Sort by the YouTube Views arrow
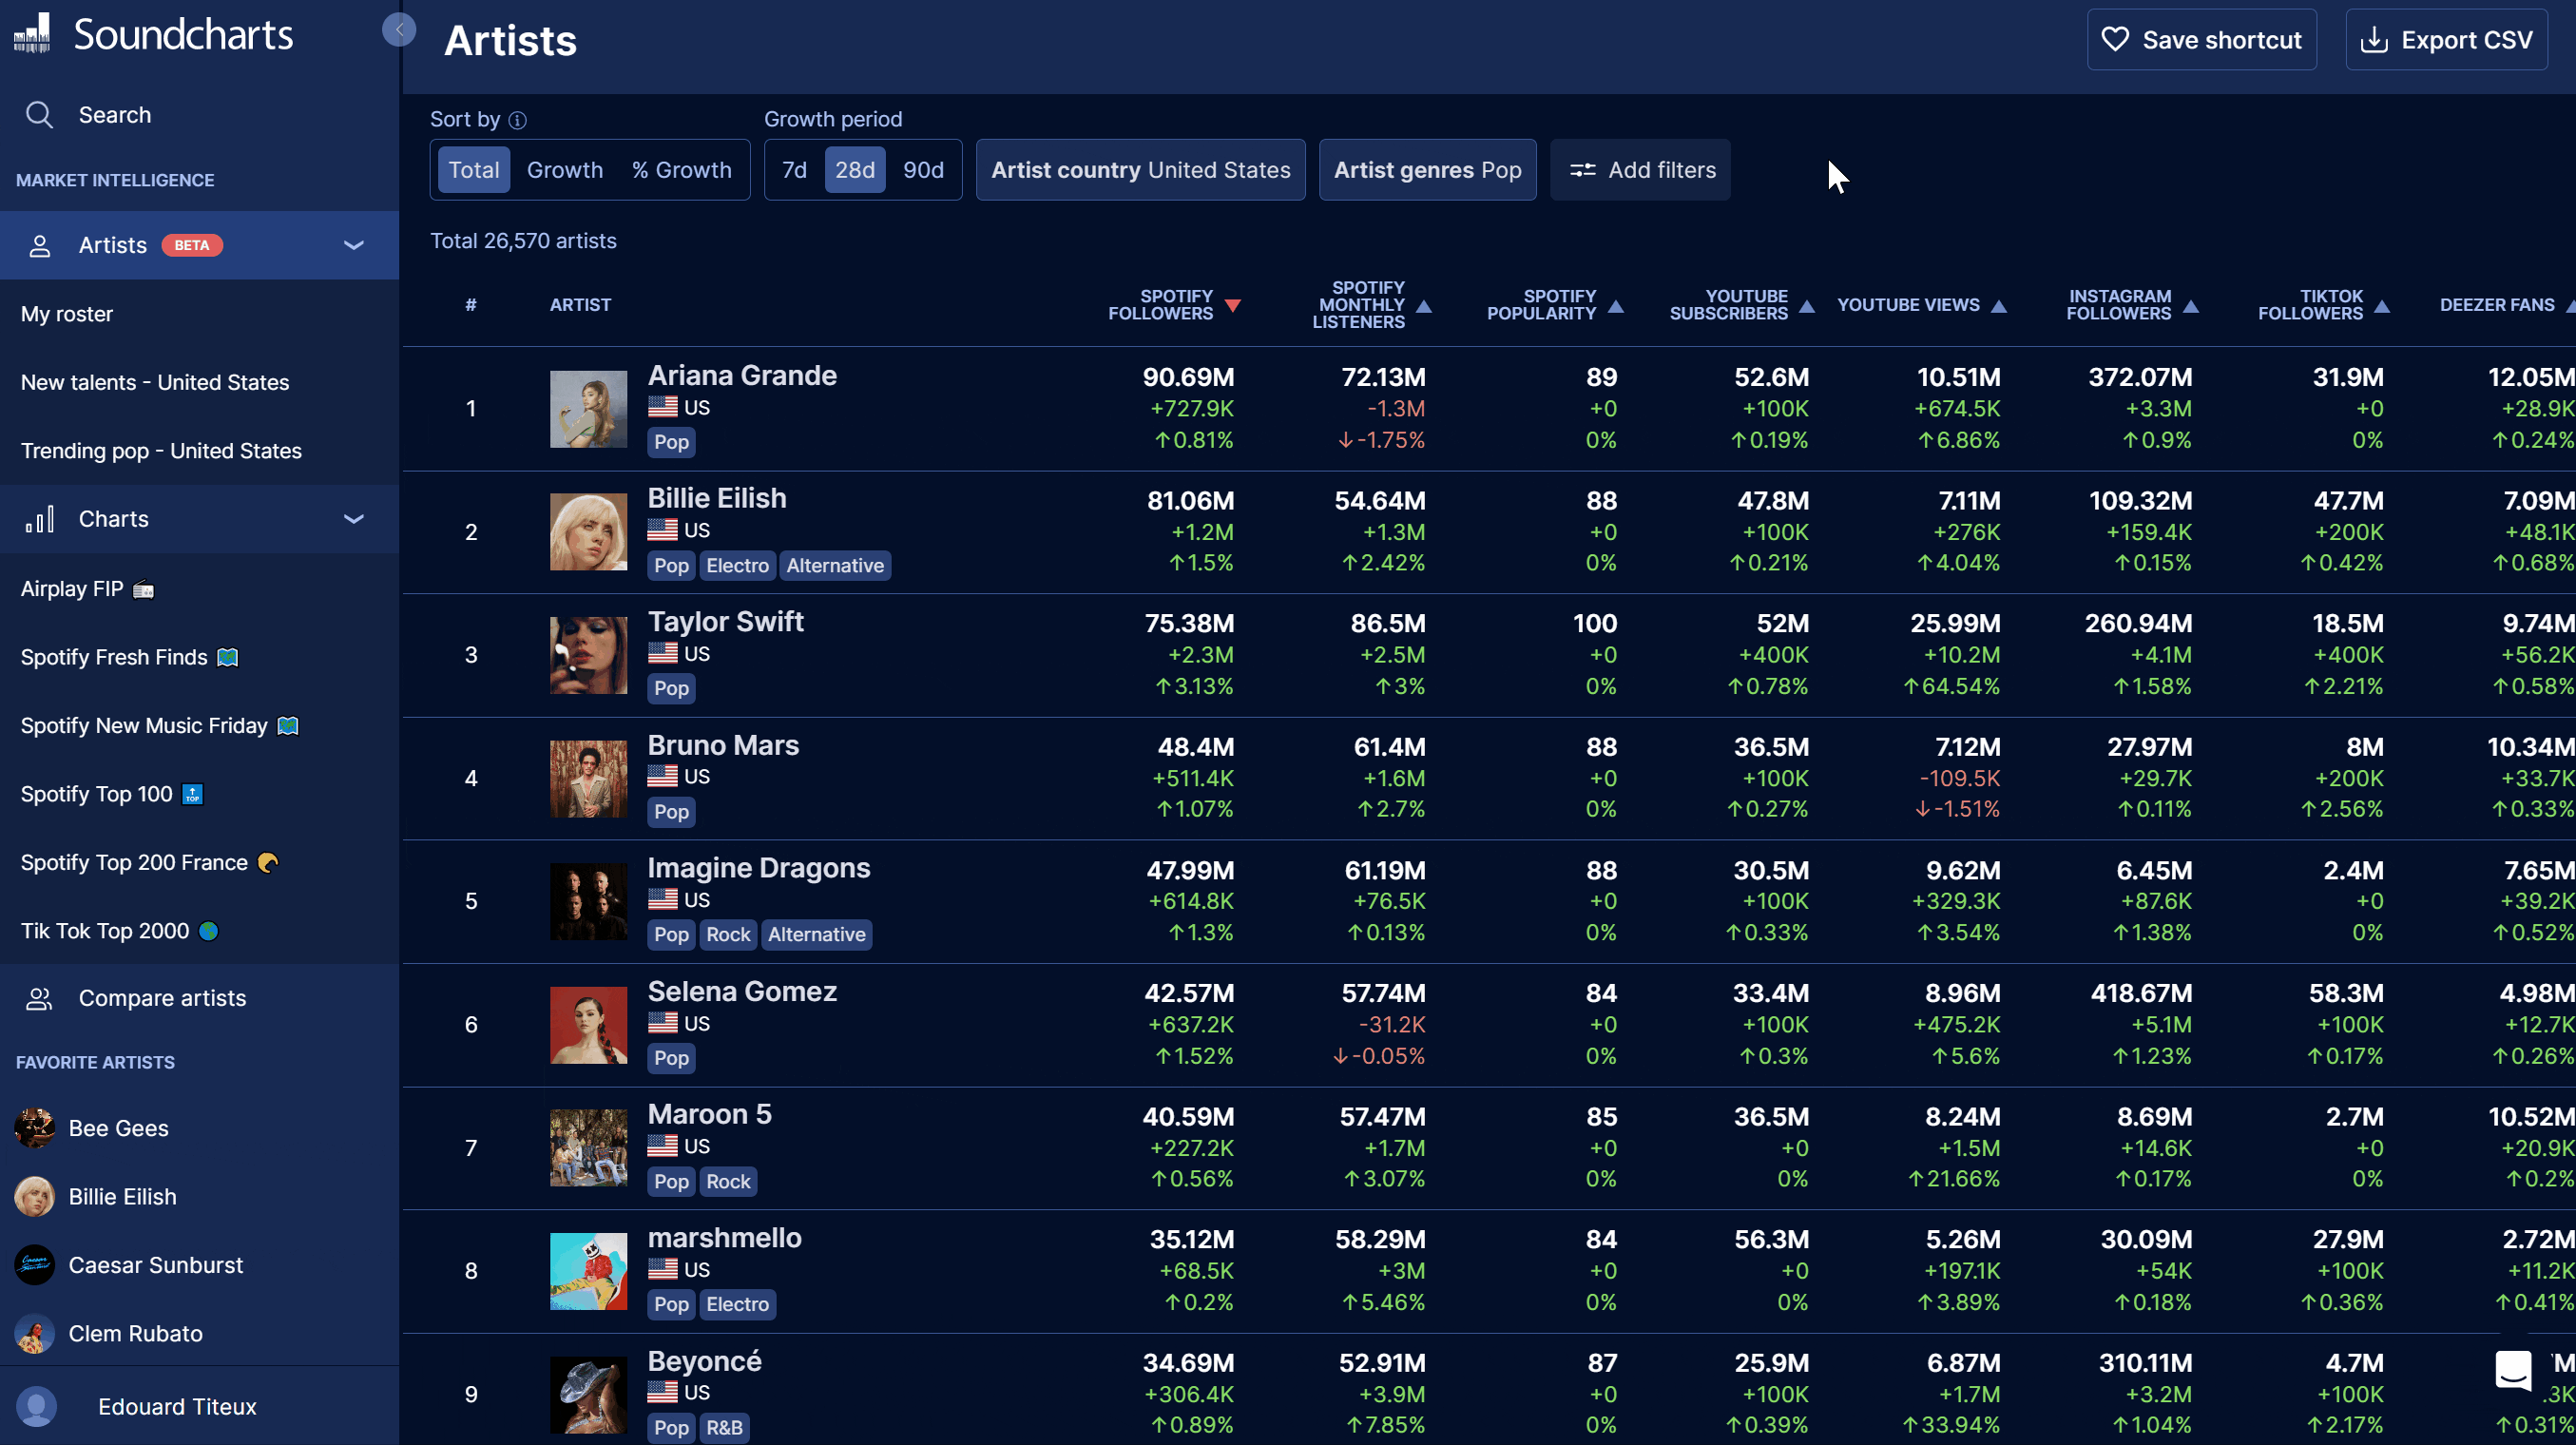The width and height of the screenshot is (2576, 1445). pyautogui.click(x=1999, y=306)
